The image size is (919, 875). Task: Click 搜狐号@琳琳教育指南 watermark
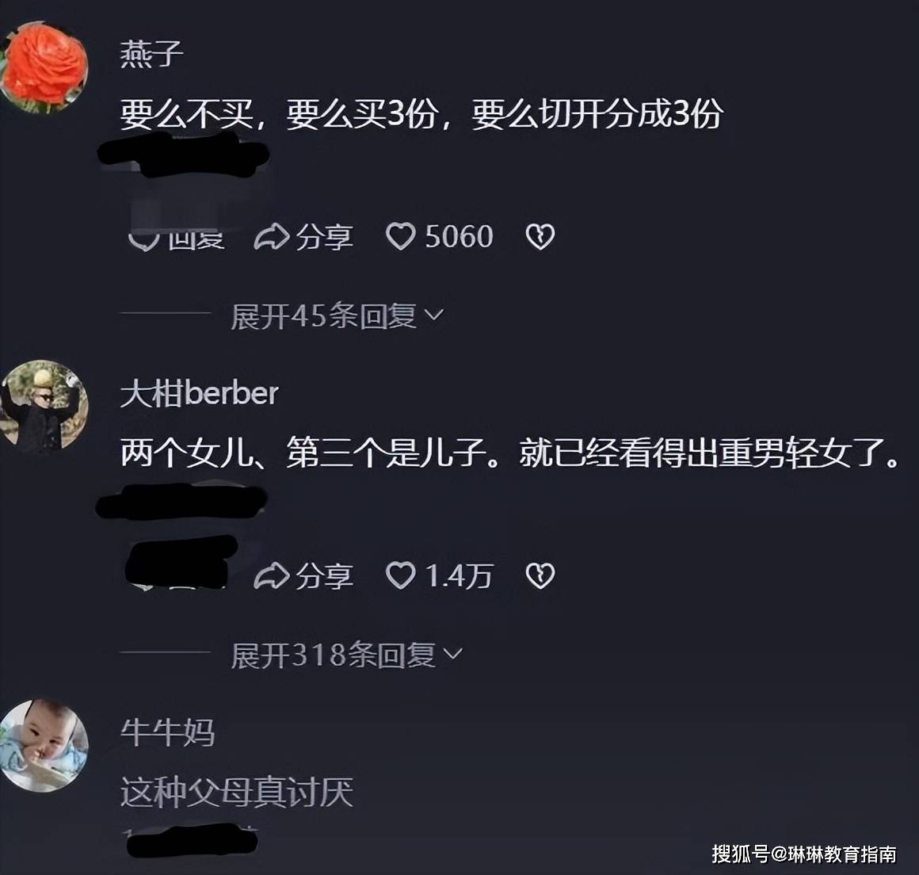coord(804,854)
